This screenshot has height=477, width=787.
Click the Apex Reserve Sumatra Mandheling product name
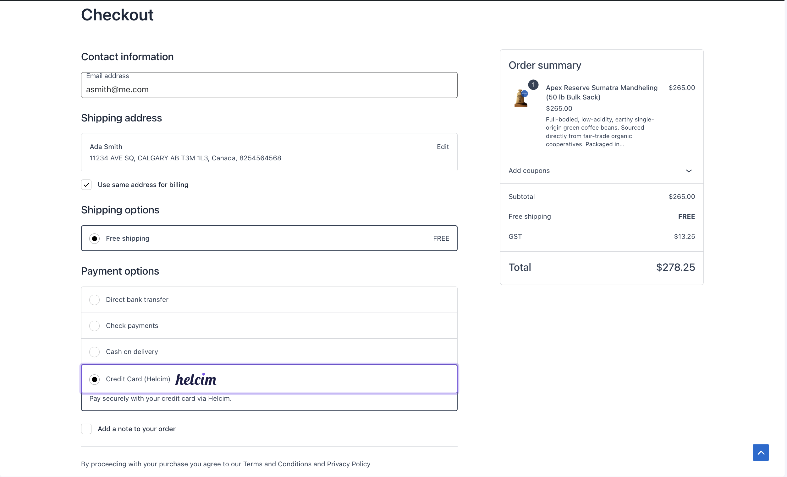click(x=602, y=93)
